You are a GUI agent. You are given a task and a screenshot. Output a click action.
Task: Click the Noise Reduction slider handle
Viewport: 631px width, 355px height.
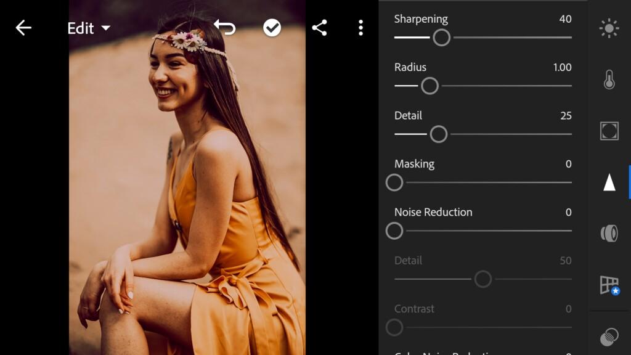point(394,231)
